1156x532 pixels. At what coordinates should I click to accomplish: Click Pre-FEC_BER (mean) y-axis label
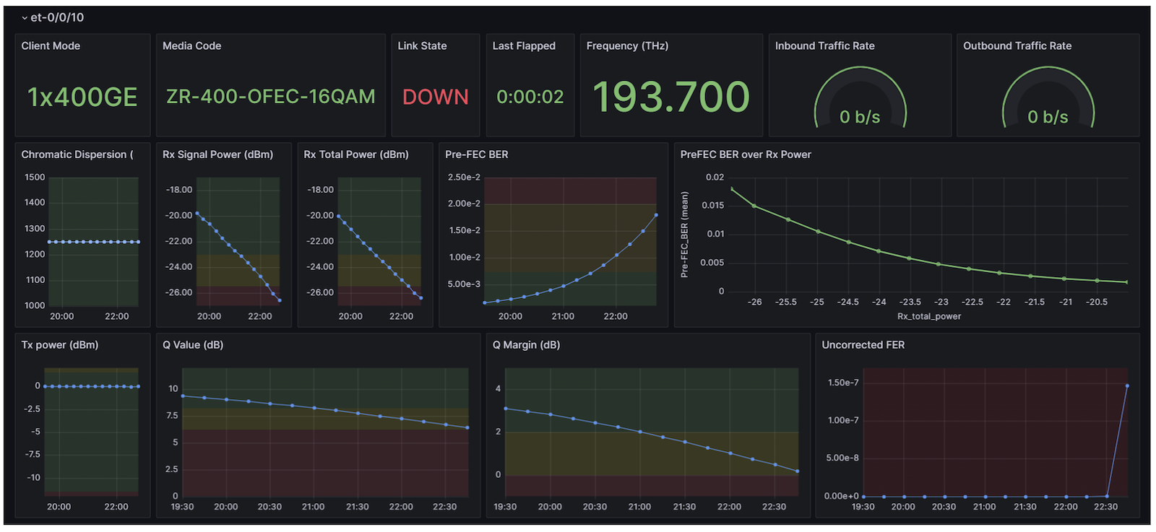click(684, 235)
